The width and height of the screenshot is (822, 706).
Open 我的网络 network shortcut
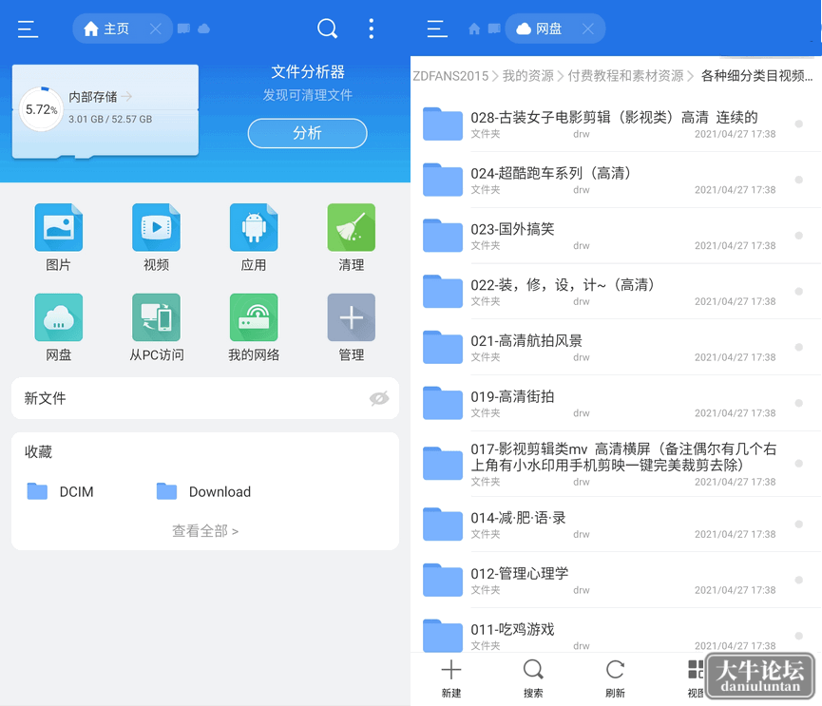[254, 328]
